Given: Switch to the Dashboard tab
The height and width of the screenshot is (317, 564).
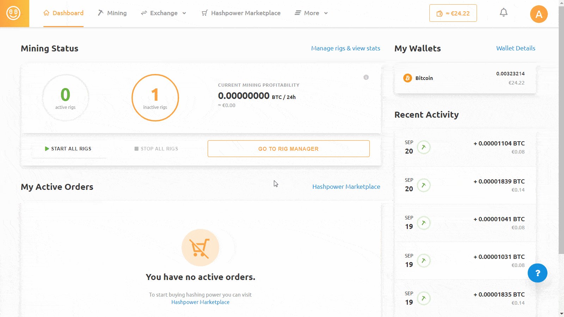Looking at the screenshot, I should pyautogui.click(x=63, y=13).
